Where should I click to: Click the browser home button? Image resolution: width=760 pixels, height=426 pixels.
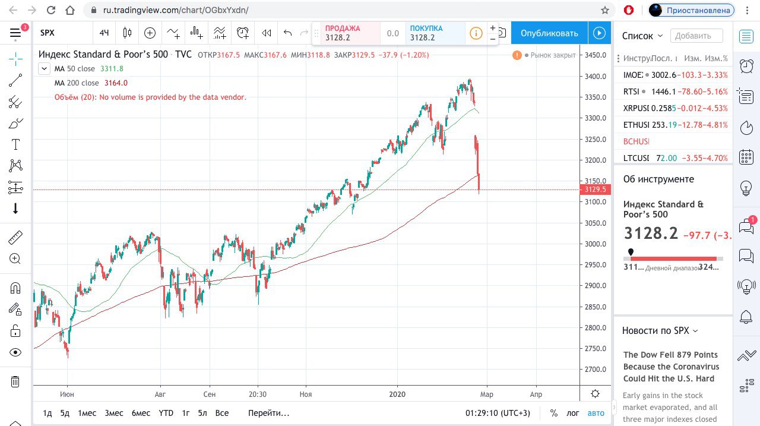[x=70, y=10]
